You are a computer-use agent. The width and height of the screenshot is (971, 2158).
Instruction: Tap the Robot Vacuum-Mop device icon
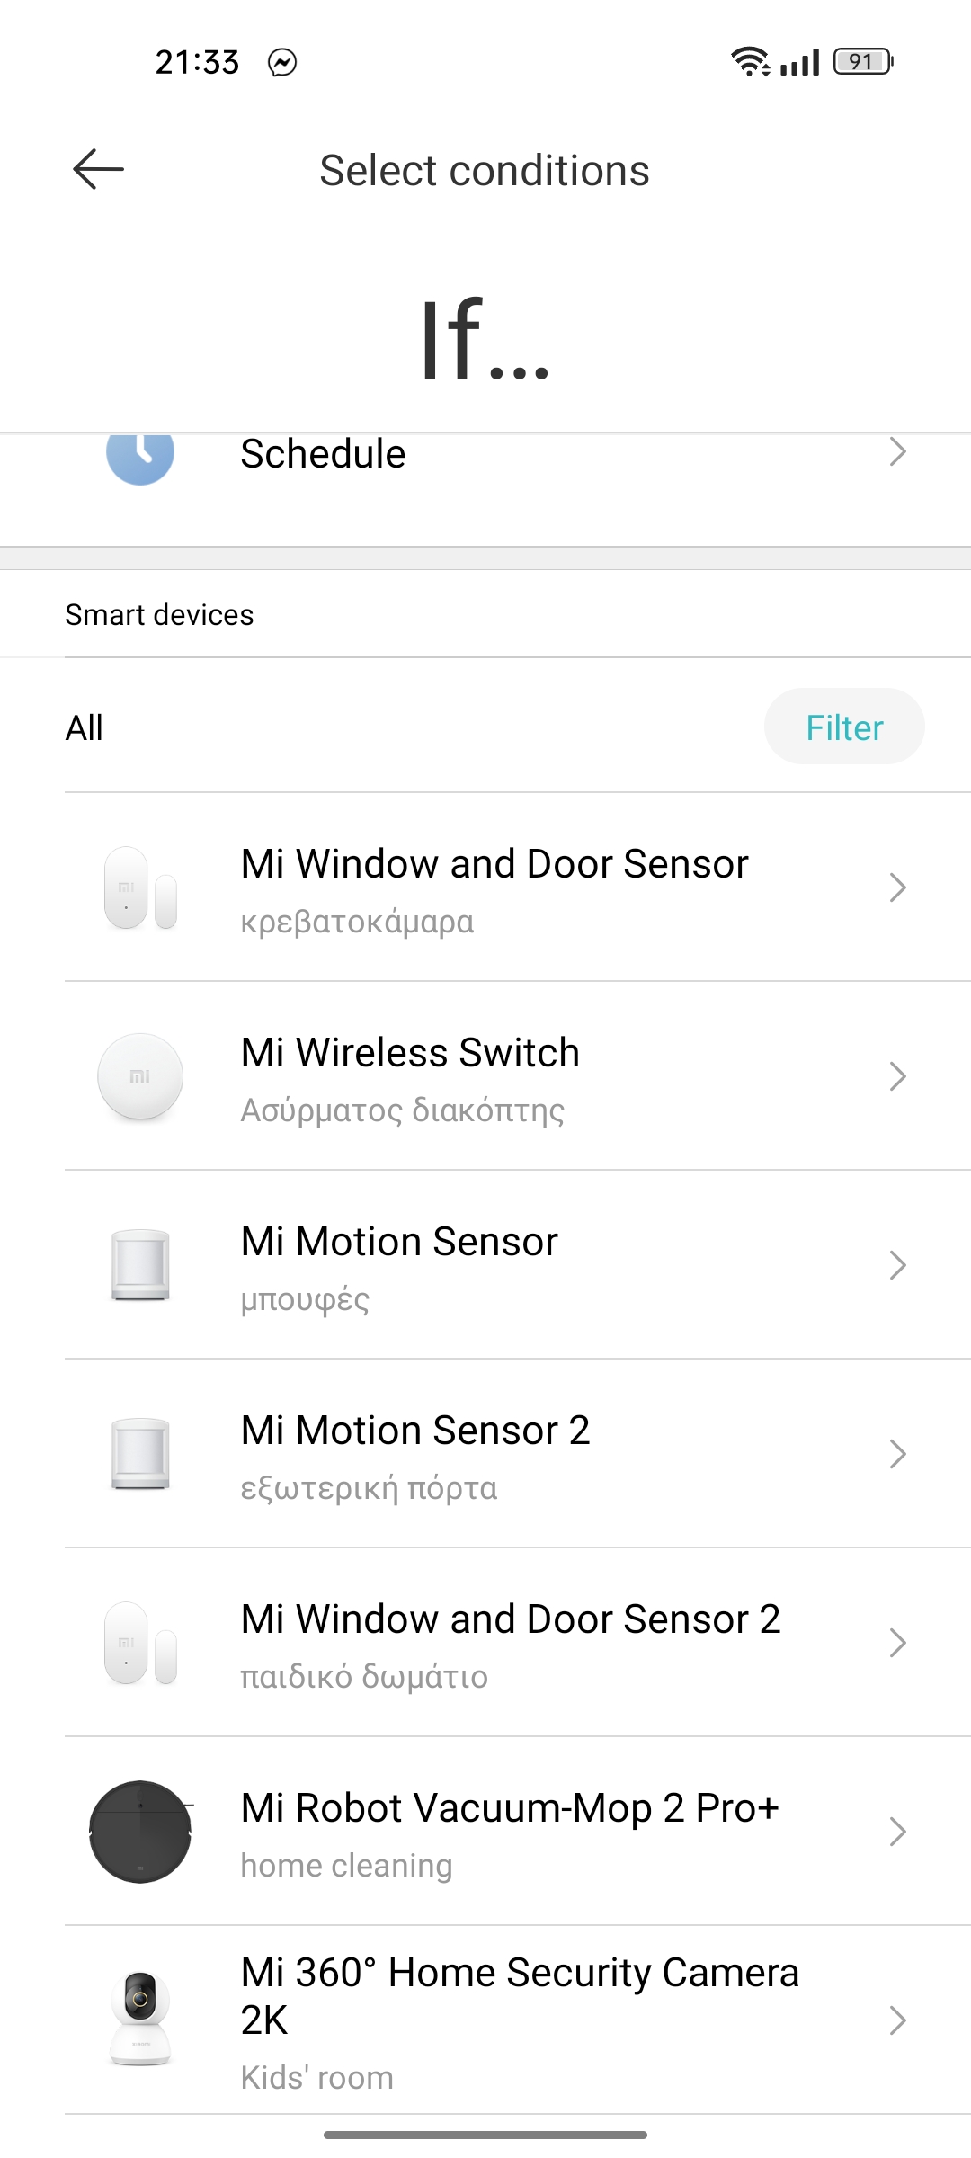140,1832
